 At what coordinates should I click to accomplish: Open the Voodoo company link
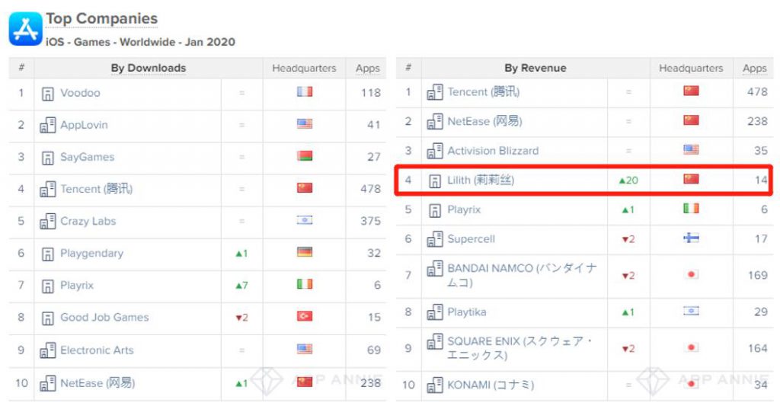80,93
